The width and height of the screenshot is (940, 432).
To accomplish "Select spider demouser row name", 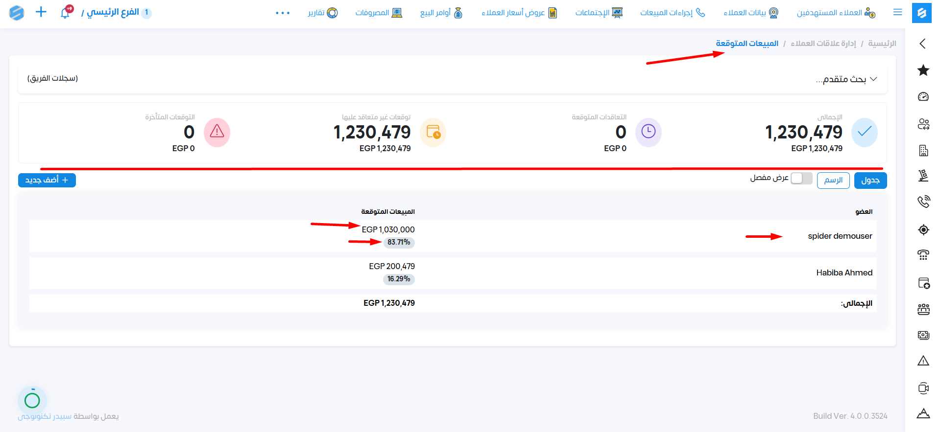I will point(840,236).
